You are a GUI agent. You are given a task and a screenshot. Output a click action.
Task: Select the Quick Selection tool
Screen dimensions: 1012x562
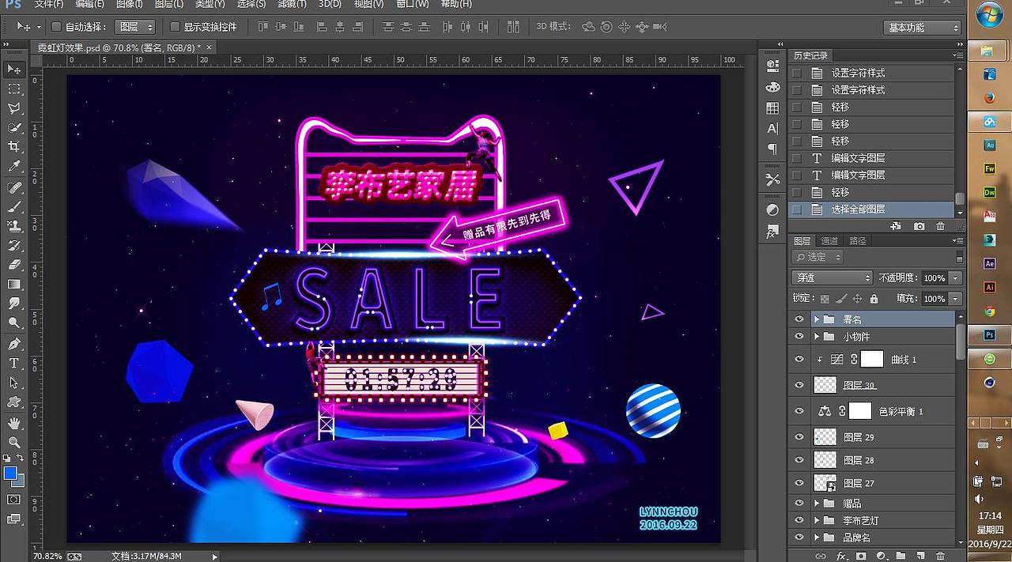[x=14, y=127]
